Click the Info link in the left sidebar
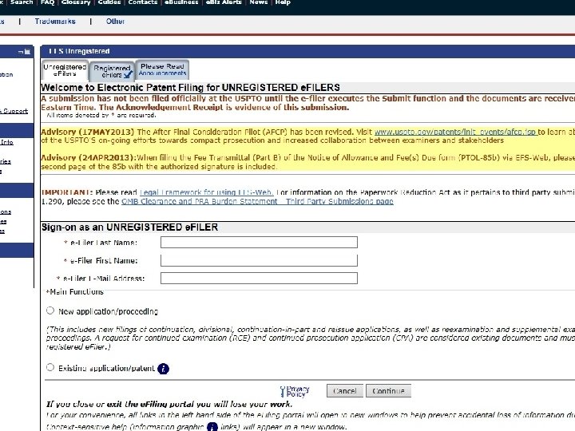Screen dimensions: 575x431 [6, 142]
